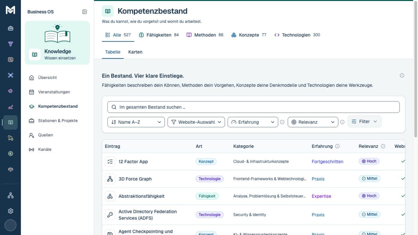
Task: Open settings gear in the left rail
Action: pos(11,211)
